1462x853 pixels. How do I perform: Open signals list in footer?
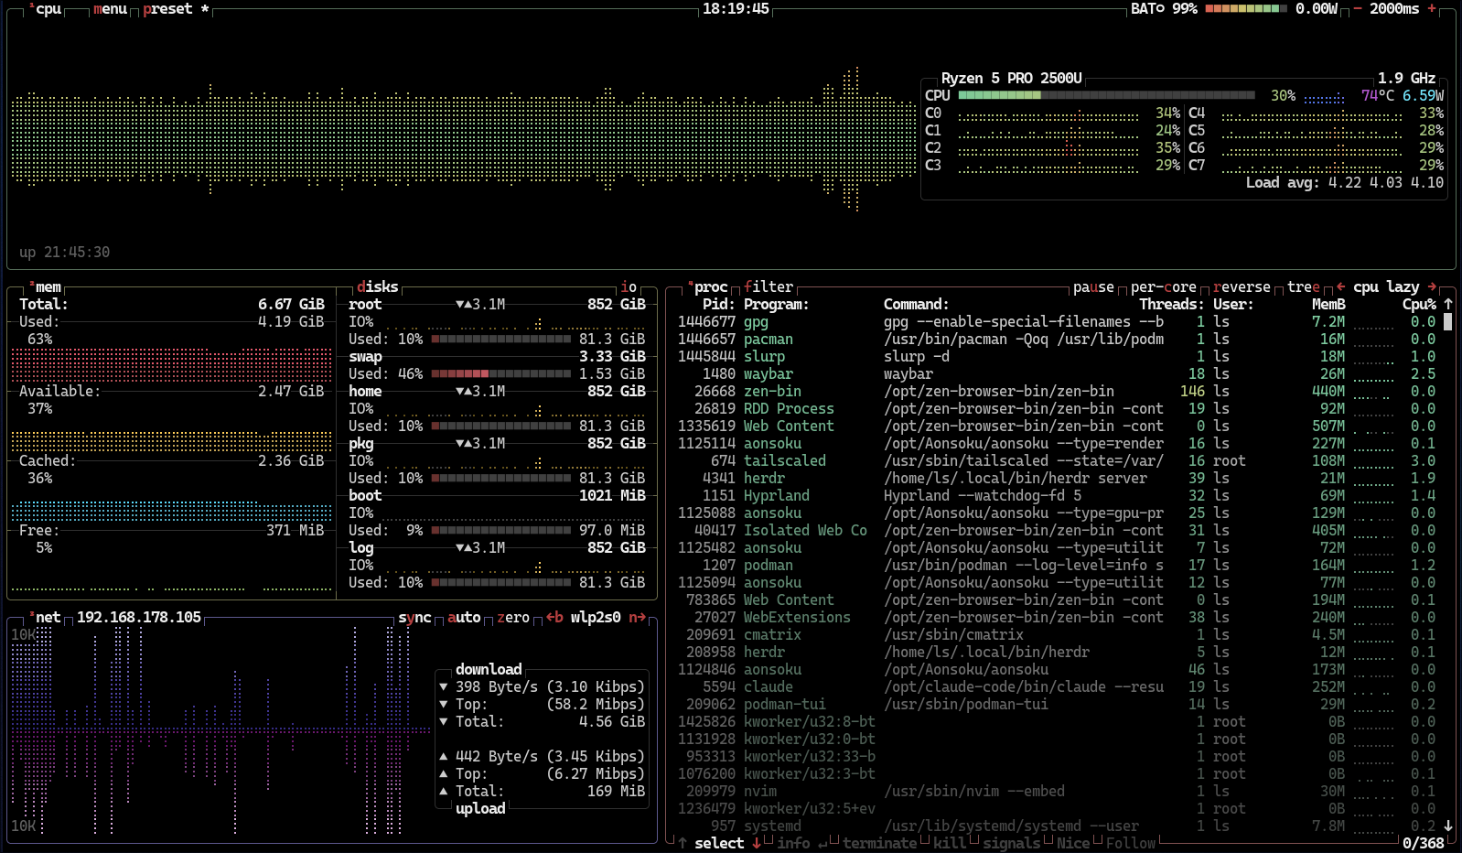tap(1012, 843)
